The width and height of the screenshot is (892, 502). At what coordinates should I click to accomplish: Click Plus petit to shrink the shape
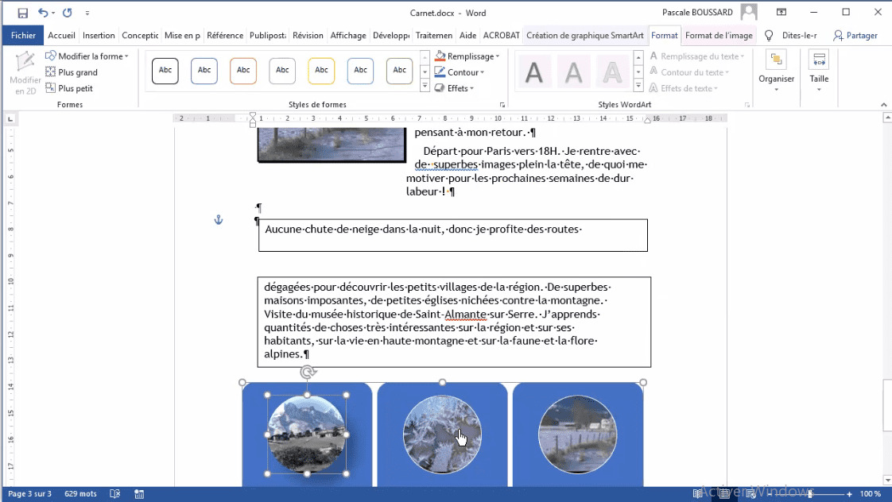75,87
